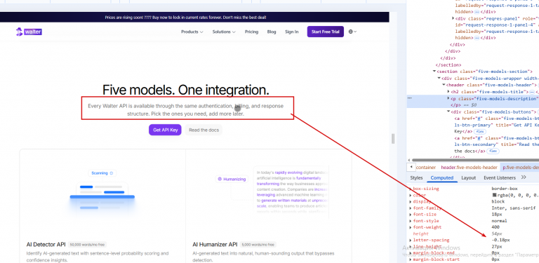
Task: Collapse the section five-models-section node
Action: click(x=434, y=71)
